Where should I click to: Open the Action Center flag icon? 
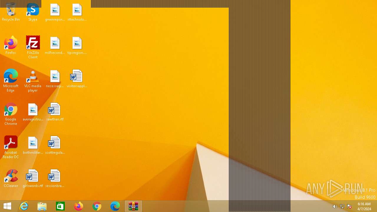click(x=350, y=206)
